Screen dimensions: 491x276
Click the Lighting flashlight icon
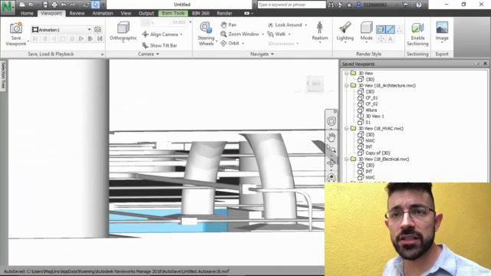coord(344,28)
